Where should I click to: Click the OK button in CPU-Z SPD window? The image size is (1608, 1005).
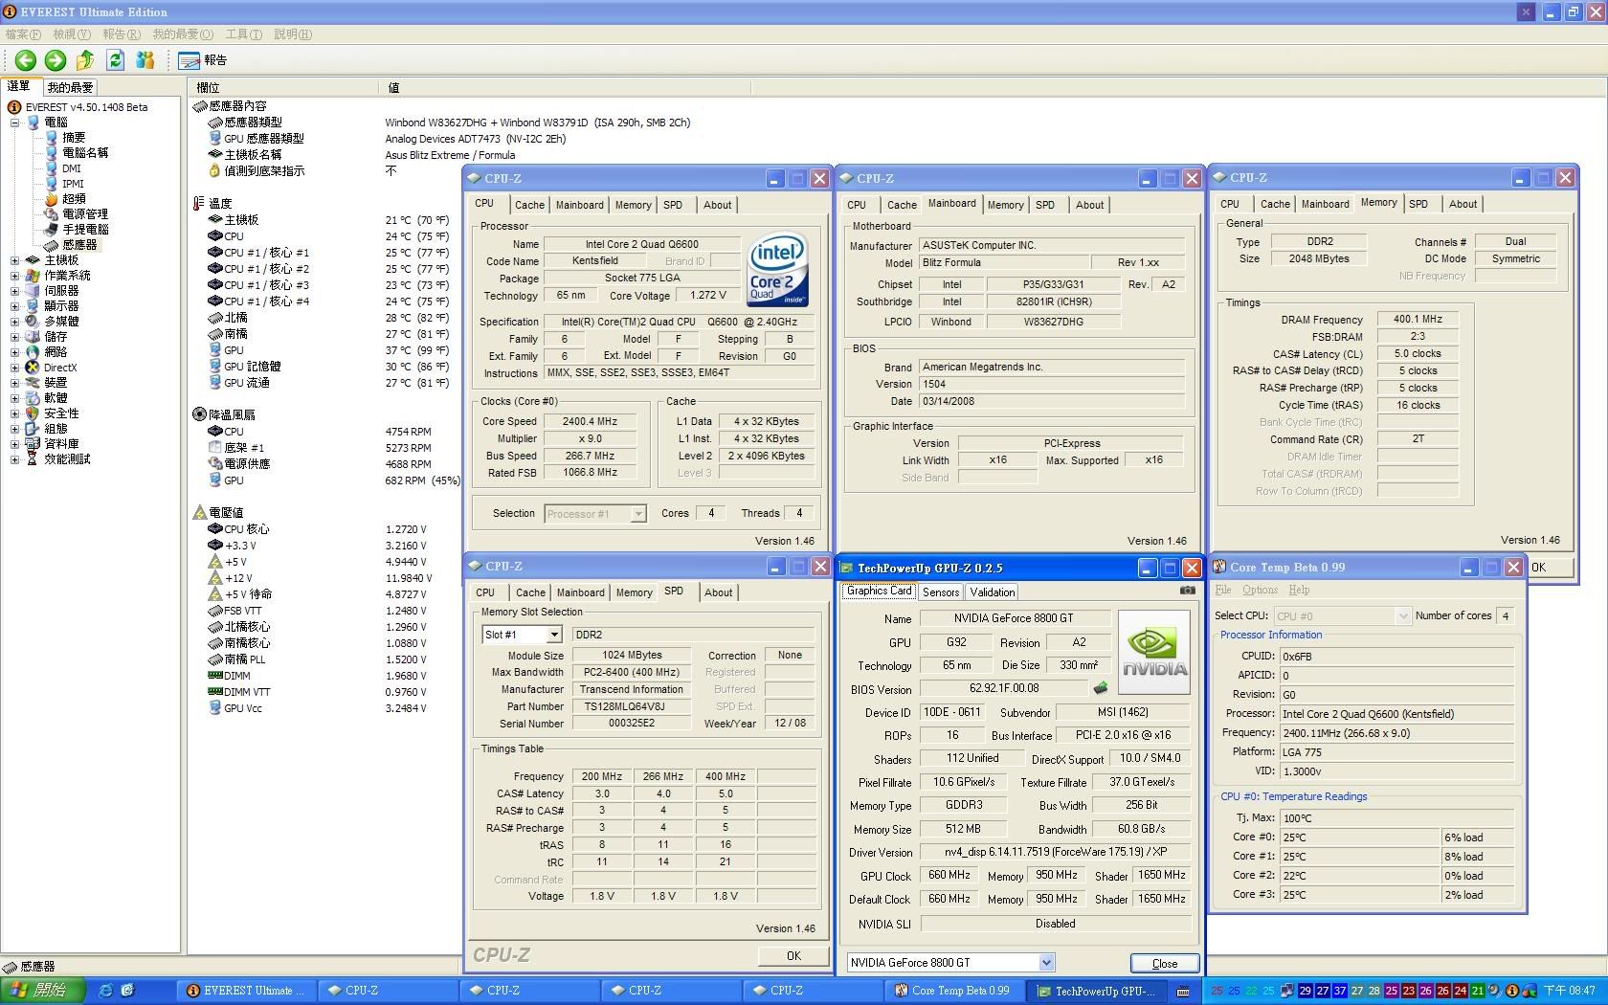click(x=793, y=955)
